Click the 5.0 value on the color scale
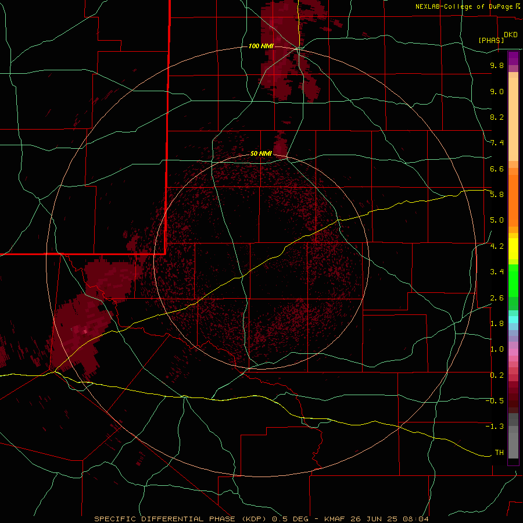Image resolution: width=523 pixels, height=523 pixels. click(497, 220)
